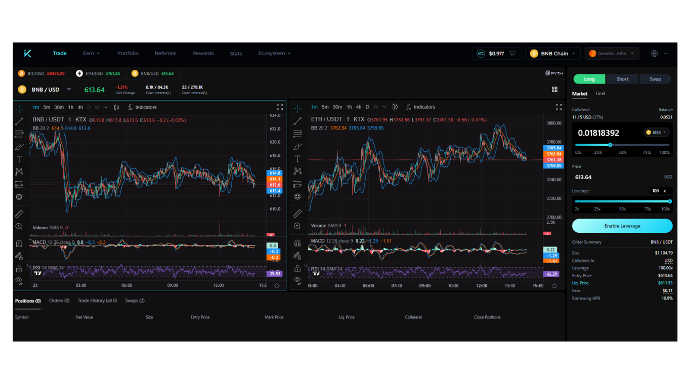Open BNB collateral token dropdown
The width and height of the screenshot is (683, 384).
[657, 133]
